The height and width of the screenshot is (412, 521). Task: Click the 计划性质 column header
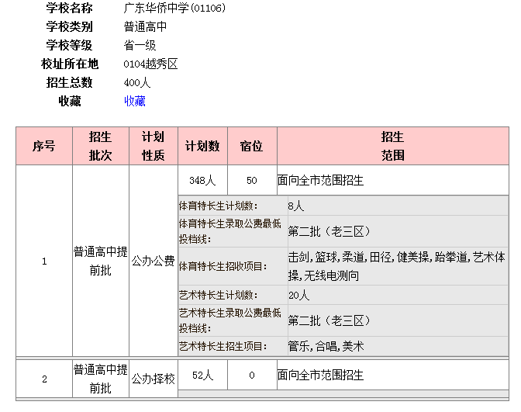tap(154, 146)
